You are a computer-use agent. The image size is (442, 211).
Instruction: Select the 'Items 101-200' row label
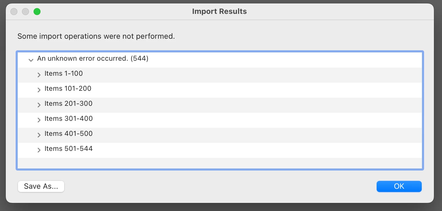pos(68,89)
